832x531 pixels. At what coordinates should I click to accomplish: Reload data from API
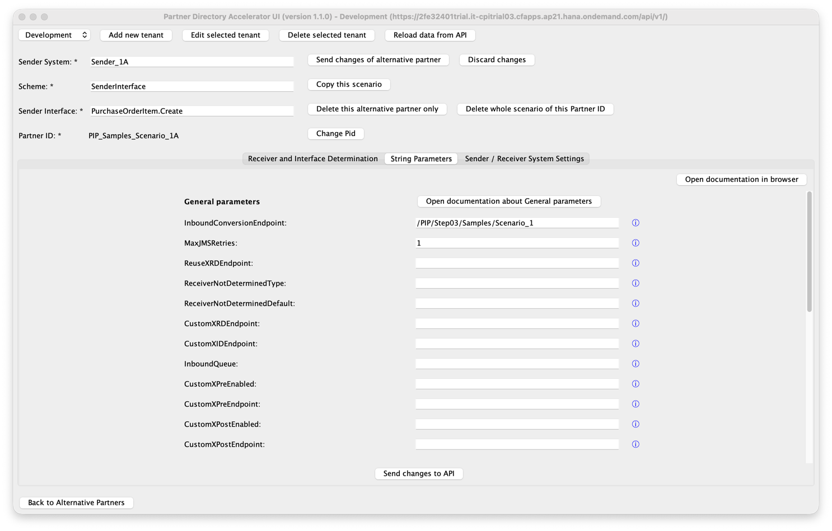(430, 35)
